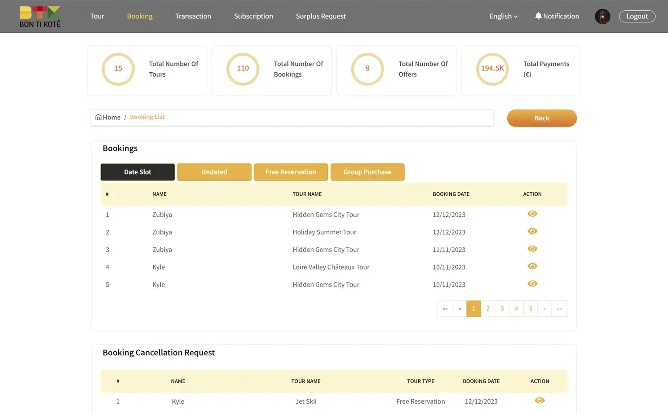
Task: View Zubiya's 11/11/2023 booking details
Action: (532, 248)
